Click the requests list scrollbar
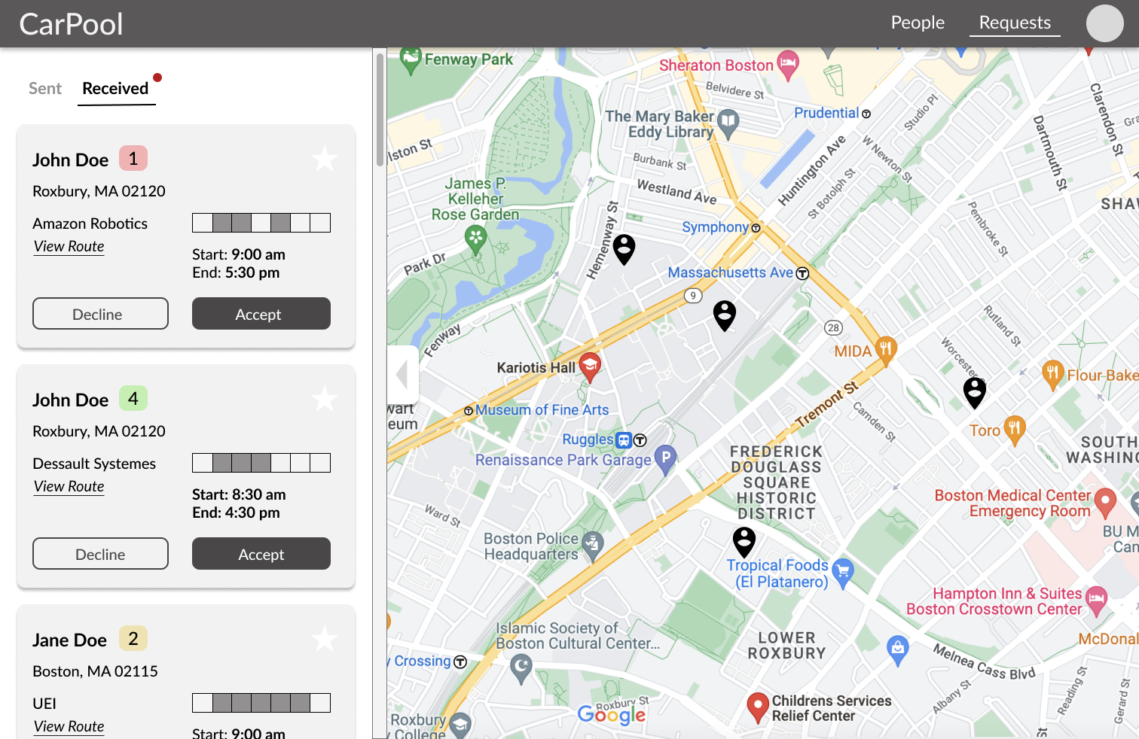This screenshot has height=739, width=1139. coord(380,110)
